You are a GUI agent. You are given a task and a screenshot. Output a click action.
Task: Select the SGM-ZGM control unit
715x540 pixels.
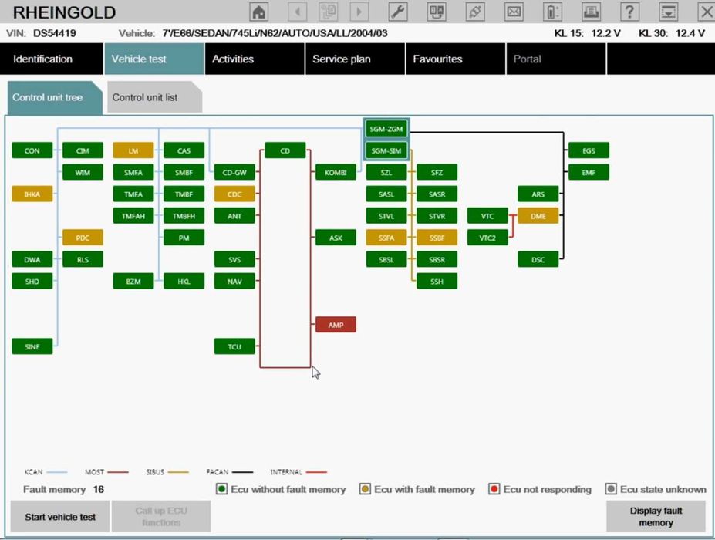[x=386, y=129]
